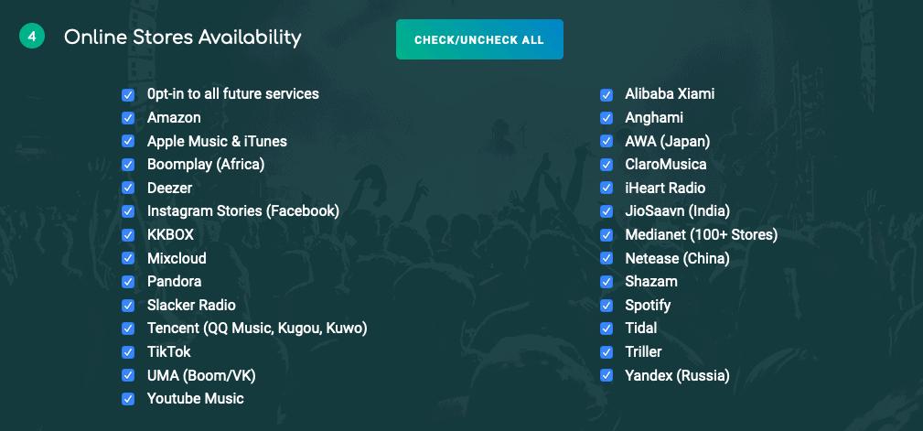The width and height of the screenshot is (923, 431).
Task: Toggle Apple Music & iTunes checkbox
Action: [x=128, y=141]
